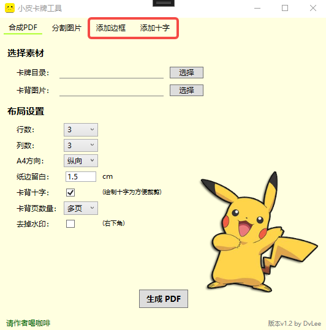
Task: Expand the 行数 dropdown
Action: click(x=81, y=130)
